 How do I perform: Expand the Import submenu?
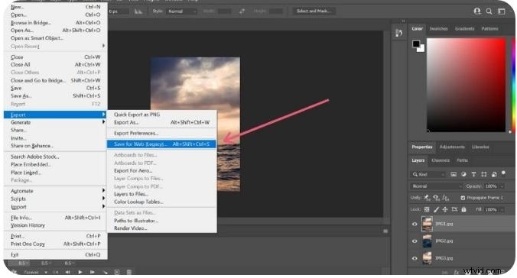point(55,207)
